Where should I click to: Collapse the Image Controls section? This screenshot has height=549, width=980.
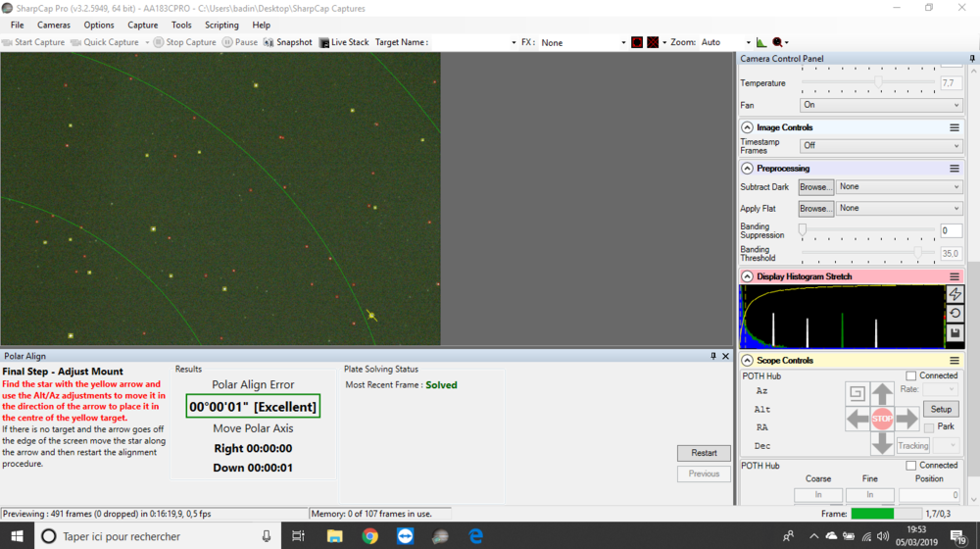pyautogui.click(x=747, y=127)
